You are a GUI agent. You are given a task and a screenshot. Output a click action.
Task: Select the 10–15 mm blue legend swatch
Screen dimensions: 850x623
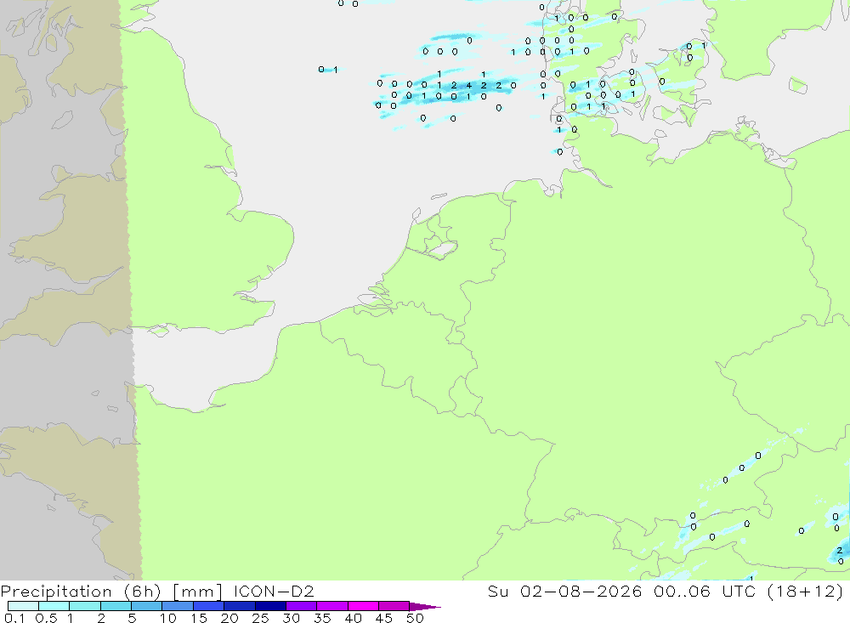click(x=178, y=606)
